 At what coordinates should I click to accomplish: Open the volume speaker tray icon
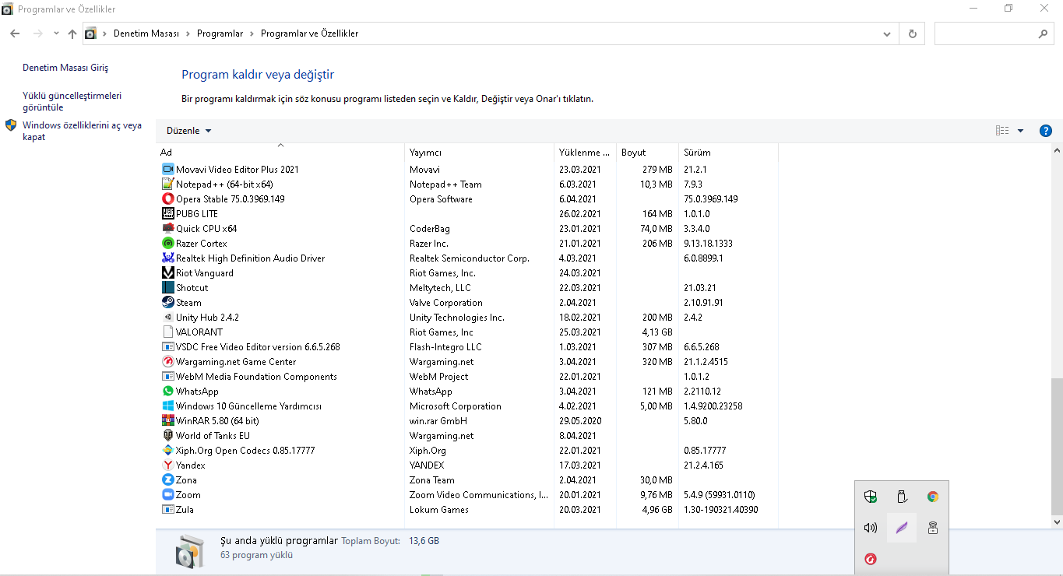pos(871,528)
